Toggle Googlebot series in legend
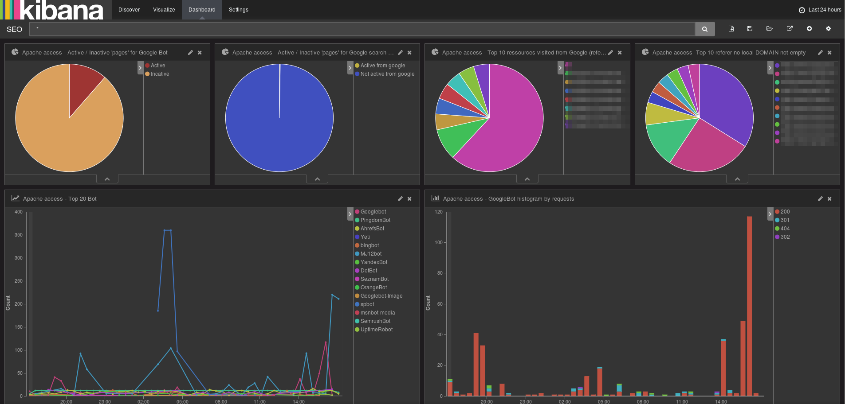 click(x=370, y=212)
